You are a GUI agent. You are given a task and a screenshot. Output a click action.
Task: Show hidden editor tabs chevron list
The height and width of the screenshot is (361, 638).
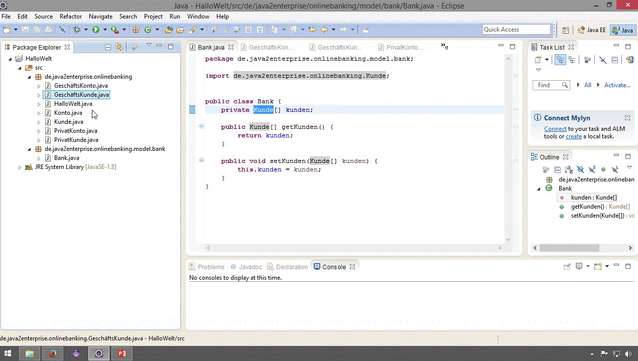click(445, 47)
